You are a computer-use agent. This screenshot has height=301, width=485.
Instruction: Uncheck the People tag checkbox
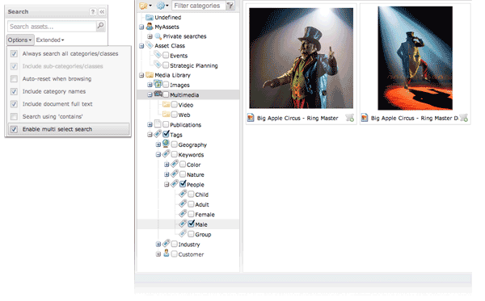(183, 184)
